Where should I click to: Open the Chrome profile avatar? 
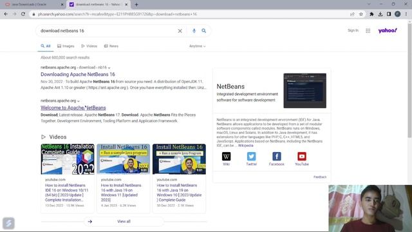(x=398, y=14)
